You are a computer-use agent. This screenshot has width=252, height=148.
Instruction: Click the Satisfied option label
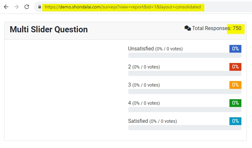coord(138,121)
